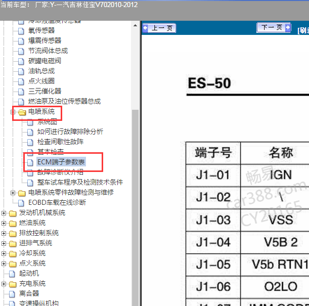Click the EOBD车载在线诊断 page icon
The width and height of the screenshot is (309, 306).
pyautogui.click(x=21, y=203)
